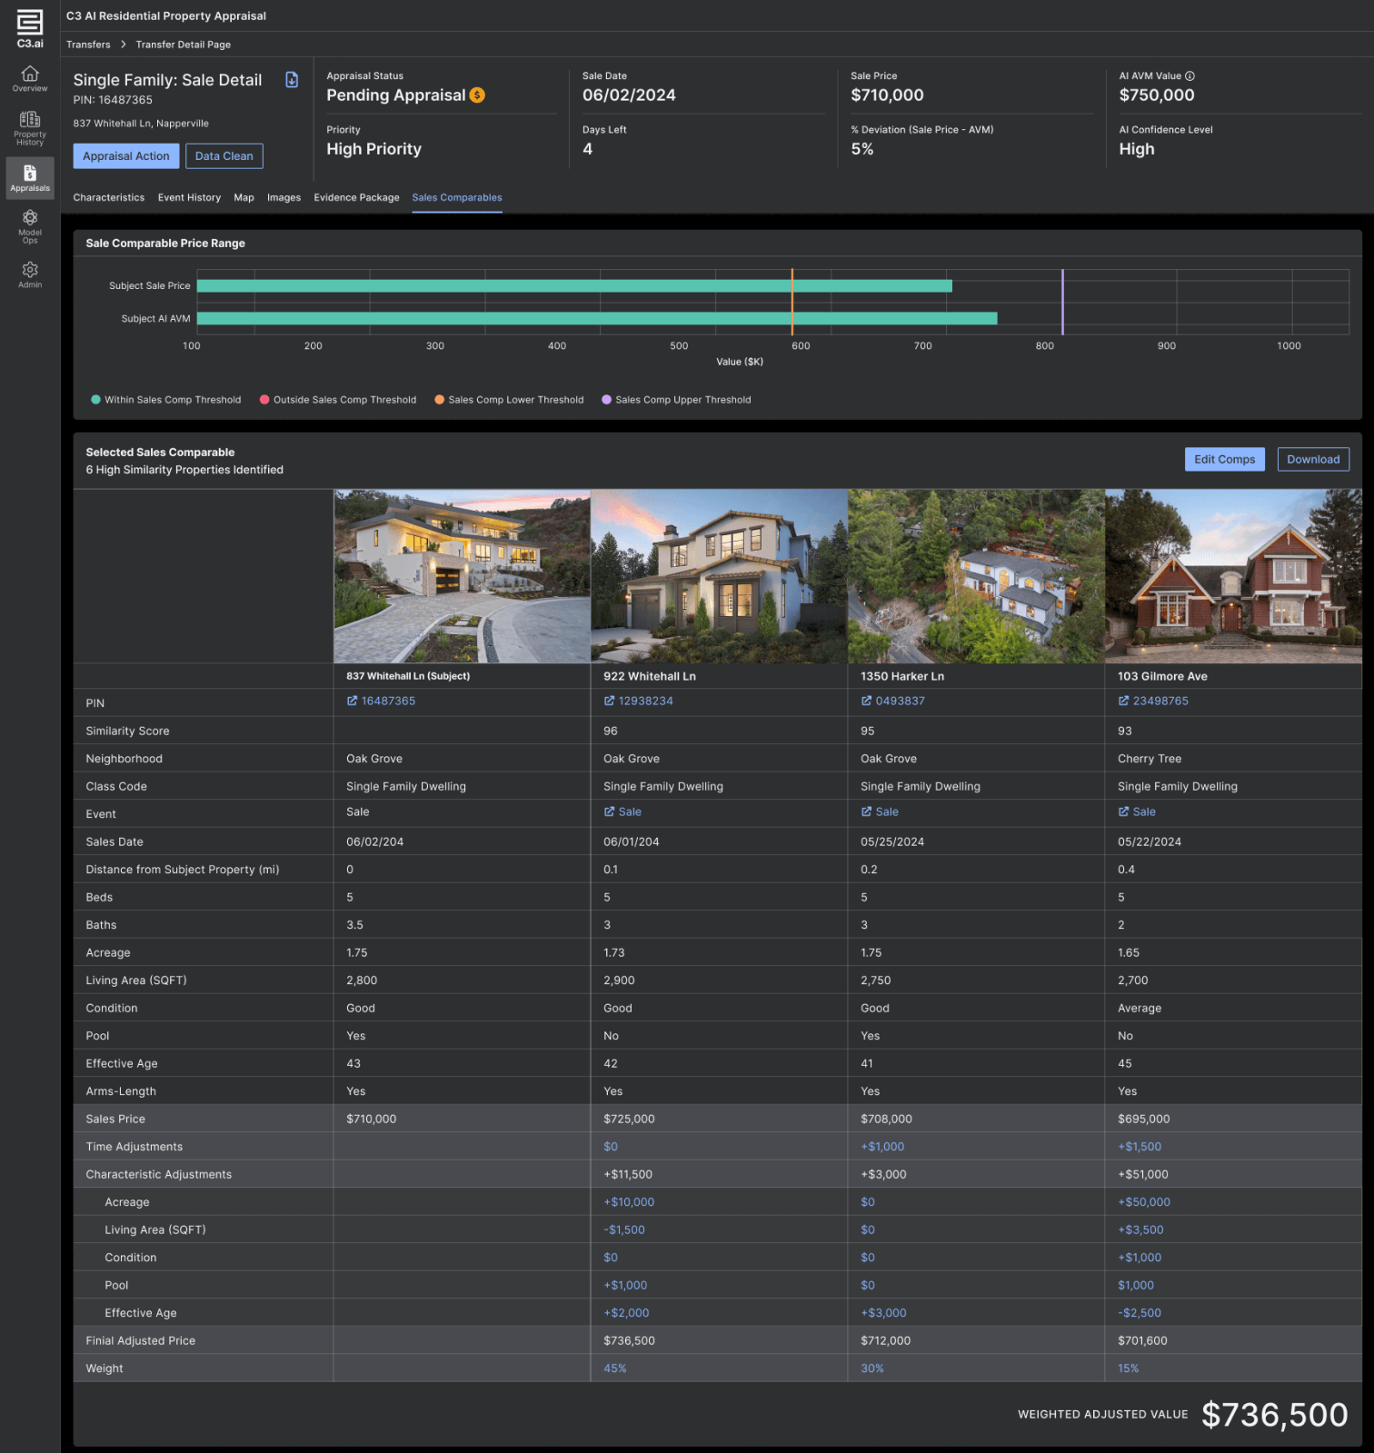The image size is (1374, 1453).
Task: Click the download document icon beside Sale Detail
Action: click(x=292, y=80)
